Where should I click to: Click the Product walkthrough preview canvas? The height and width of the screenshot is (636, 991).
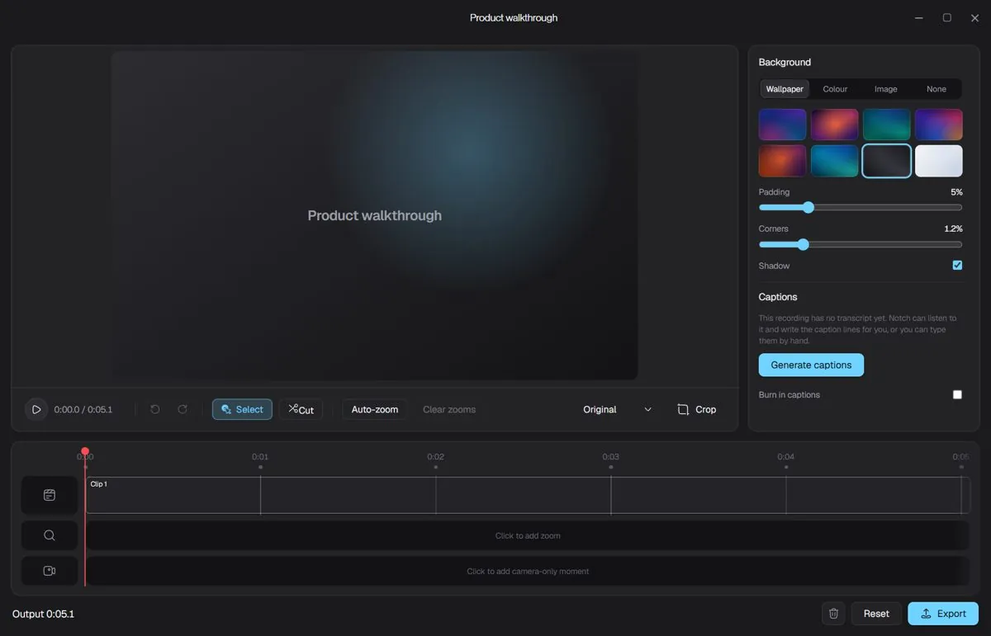pyautogui.click(x=374, y=215)
